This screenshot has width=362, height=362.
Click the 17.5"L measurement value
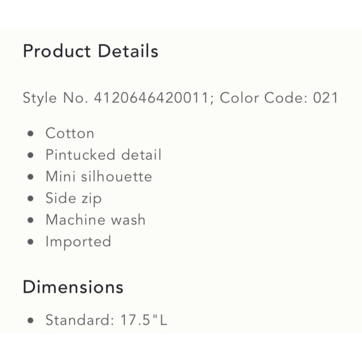(x=144, y=320)
